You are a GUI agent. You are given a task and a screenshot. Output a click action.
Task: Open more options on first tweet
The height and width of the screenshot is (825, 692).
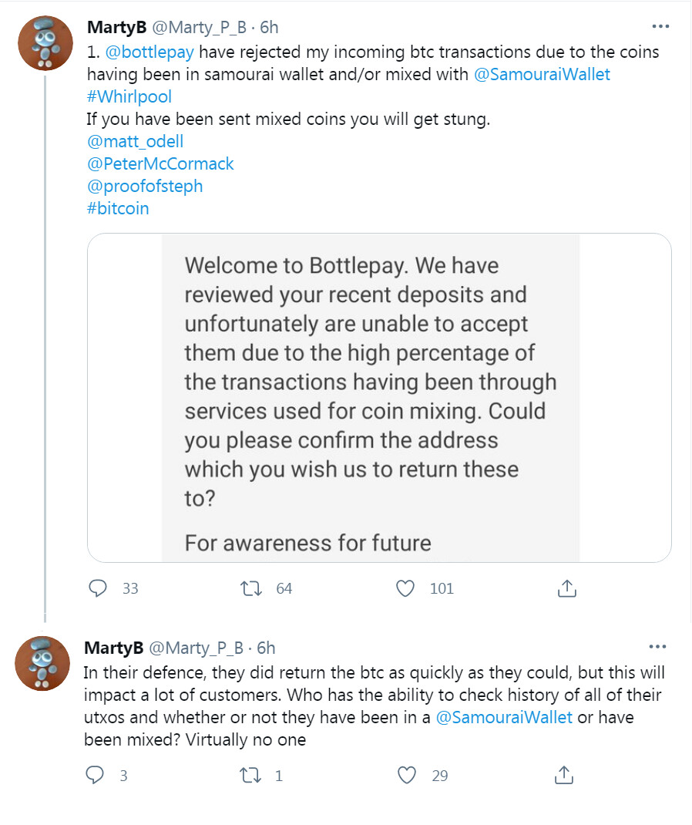click(x=660, y=27)
